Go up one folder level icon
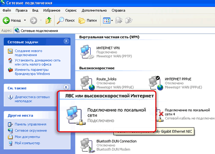This screenshot has height=154, width=215. click(x=48, y=20)
